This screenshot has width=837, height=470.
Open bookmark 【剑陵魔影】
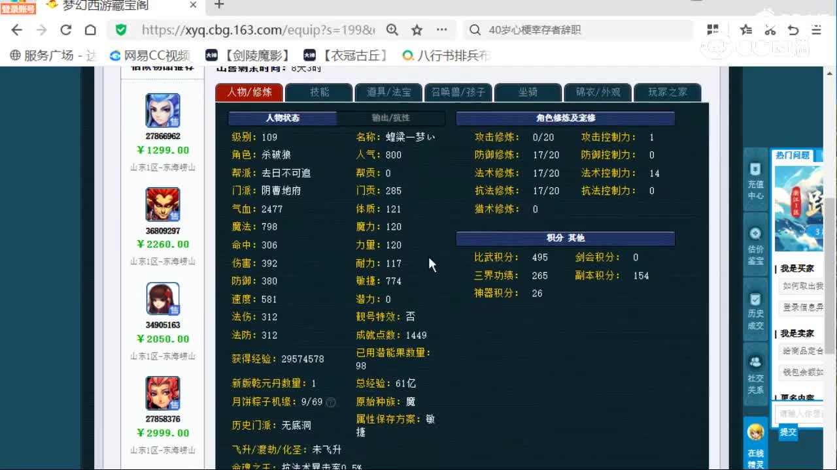[247, 55]
